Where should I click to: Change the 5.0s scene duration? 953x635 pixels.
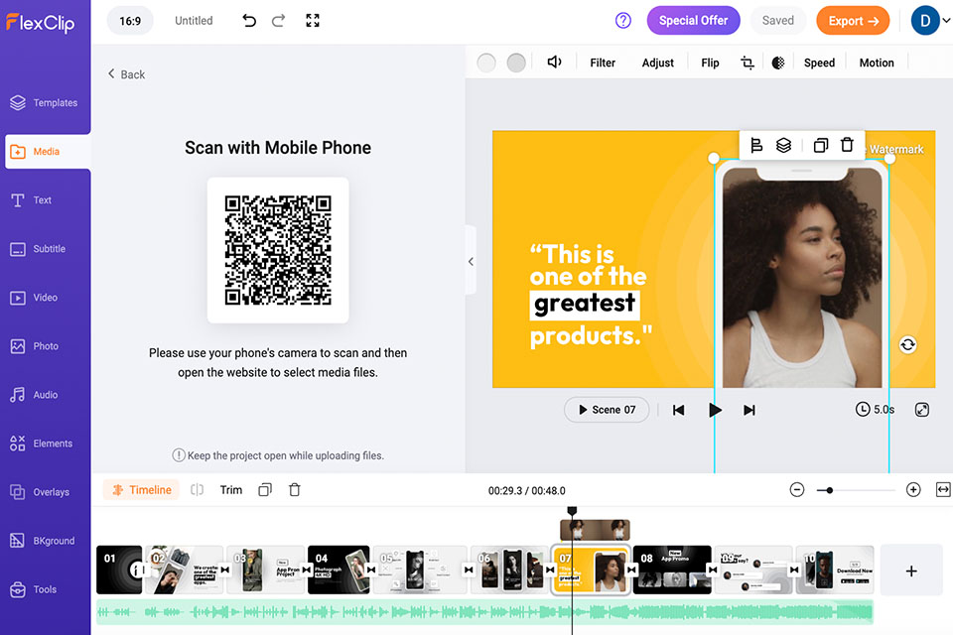tap(875, 410)
